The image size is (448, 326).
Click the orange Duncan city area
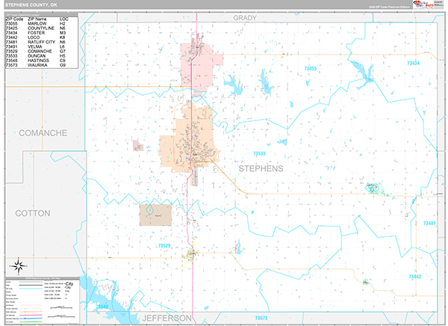189,139
